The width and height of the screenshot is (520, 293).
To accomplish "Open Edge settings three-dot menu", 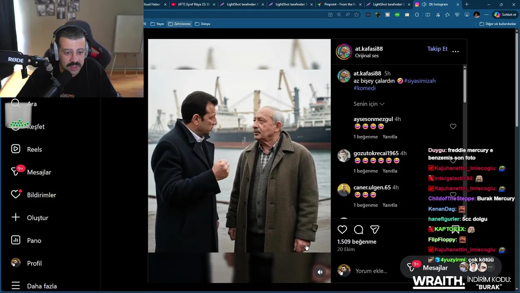I will [486, 15].
